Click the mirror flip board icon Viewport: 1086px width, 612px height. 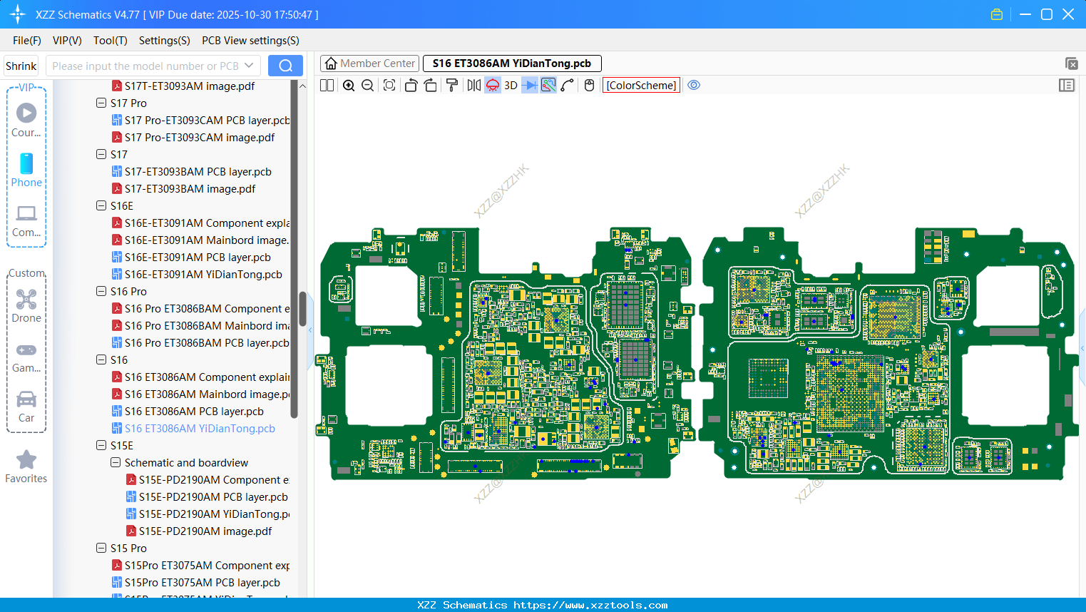coord(473,86)
